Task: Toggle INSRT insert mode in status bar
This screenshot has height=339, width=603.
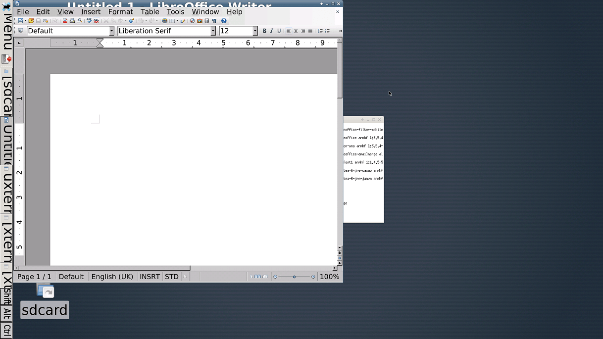Action: [x=150, y=277]
